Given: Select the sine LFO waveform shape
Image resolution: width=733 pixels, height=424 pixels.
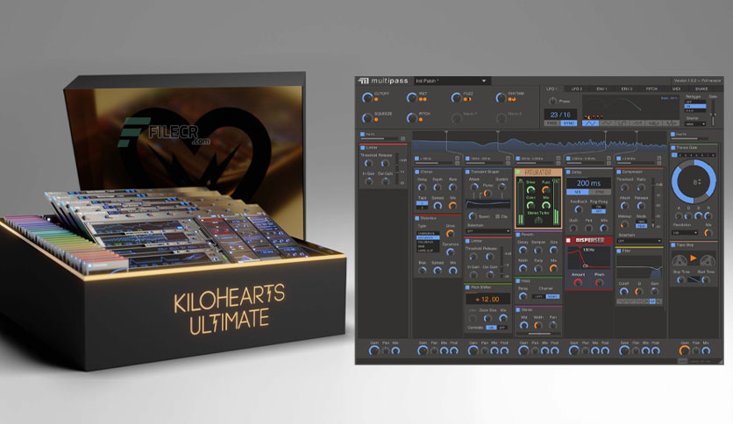Looking at the screenshot, I should coord(589,124).
